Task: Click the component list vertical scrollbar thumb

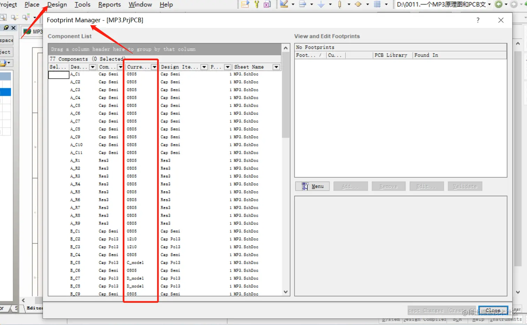Action: (x=286, y=95)
